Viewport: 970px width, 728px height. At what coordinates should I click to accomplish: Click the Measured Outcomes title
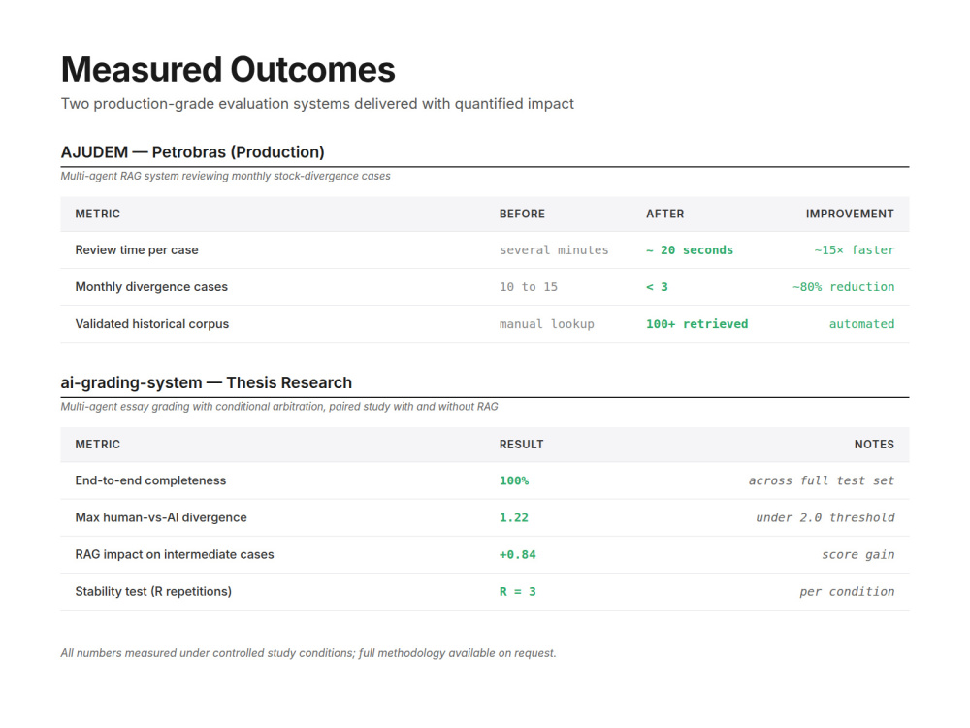[x=228, y=69]
